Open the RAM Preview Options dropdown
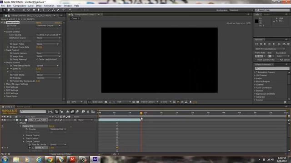Image resolution: width=291 pixels, height=163 pixels. click(x=270, y=49)
